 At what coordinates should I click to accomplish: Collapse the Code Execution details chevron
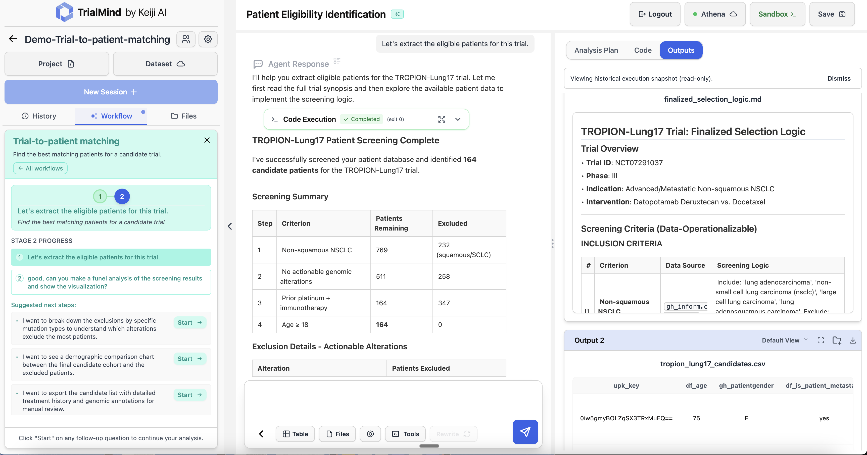458,119
